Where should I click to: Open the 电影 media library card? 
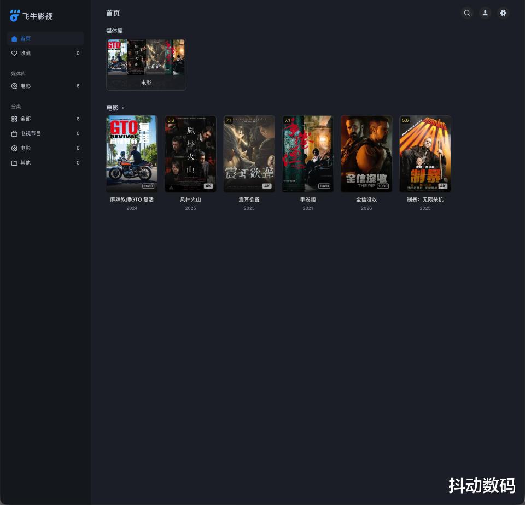point(146,64)
